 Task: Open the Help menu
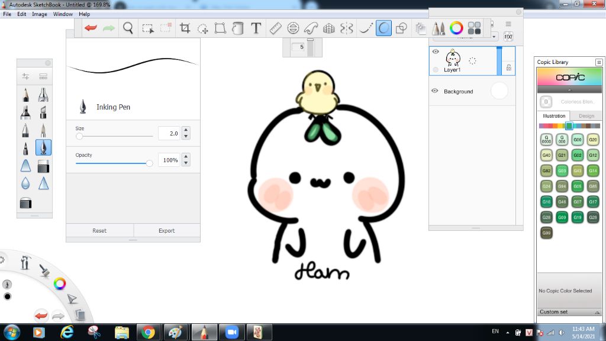tap(84, 14)
